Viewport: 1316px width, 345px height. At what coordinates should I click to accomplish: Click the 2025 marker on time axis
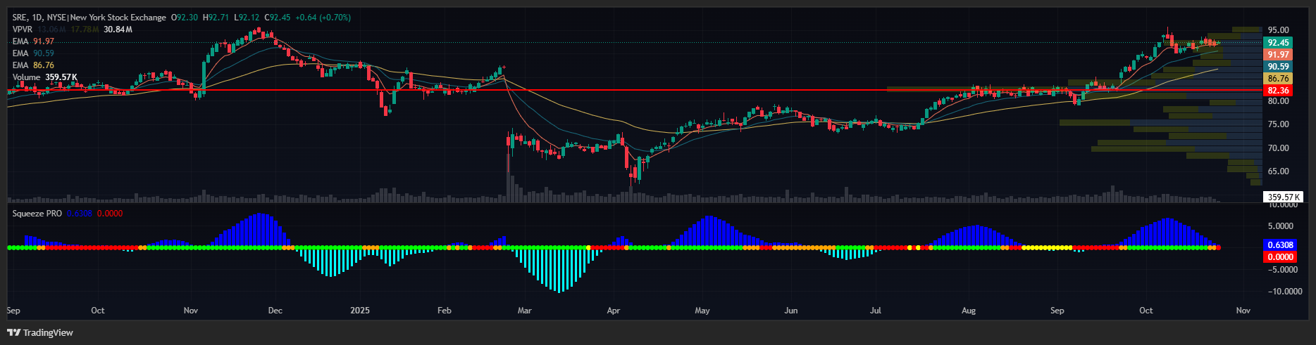click(x=360, y=311)
